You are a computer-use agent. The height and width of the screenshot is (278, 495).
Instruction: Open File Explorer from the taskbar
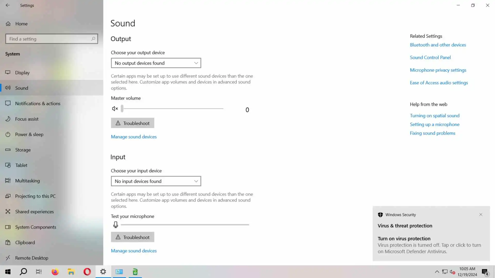click(x=71, y=272)
